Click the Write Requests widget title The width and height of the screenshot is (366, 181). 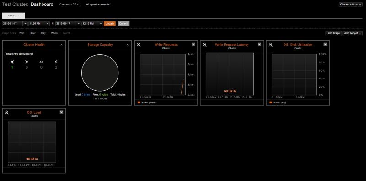(166, 44)
